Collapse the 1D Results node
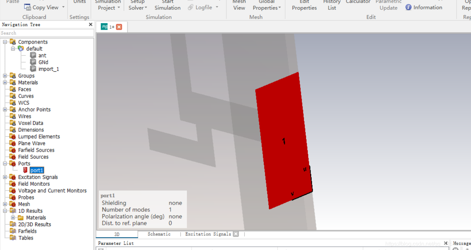Screen dimensions: 471x250 5,211
